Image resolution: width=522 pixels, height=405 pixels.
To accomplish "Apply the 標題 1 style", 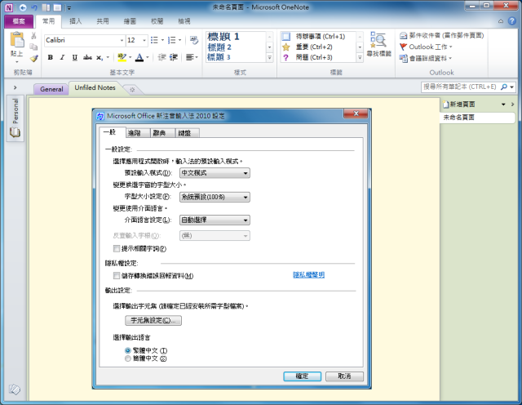I will (223, 36).
